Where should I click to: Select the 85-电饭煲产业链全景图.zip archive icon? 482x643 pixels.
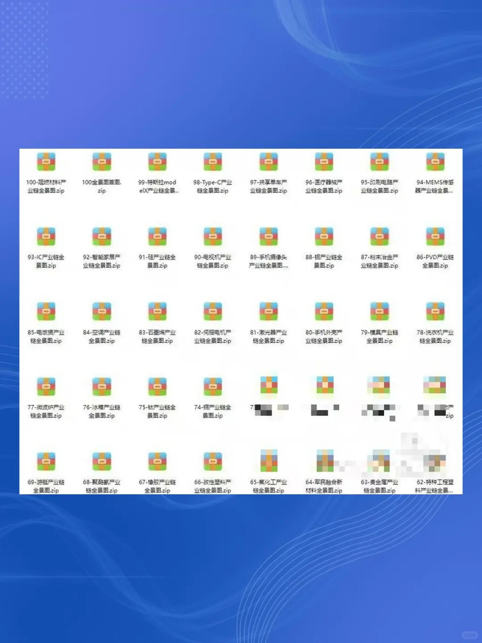[x=46, y=312]
